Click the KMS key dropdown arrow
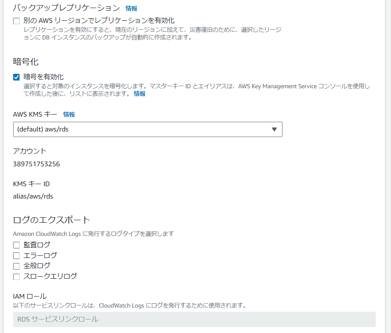The width and height of the screenshot is (391, 333). click(x=274, y=129)
